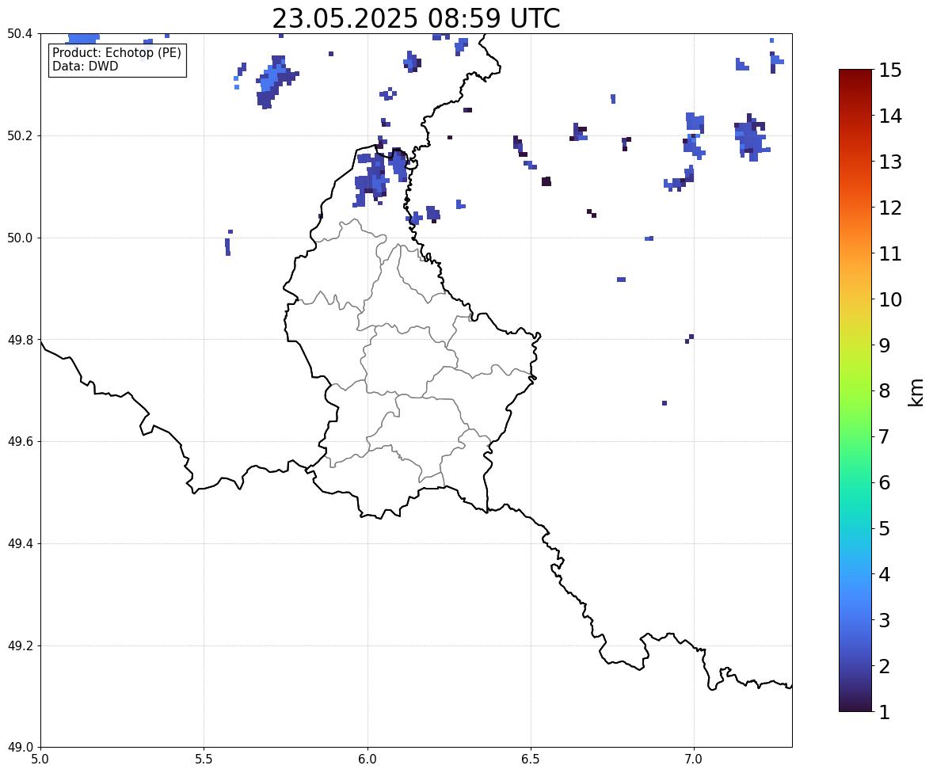Click the x-axis longitude label 7.0
Screen dimensions: 933x773
tap(695, 760)
